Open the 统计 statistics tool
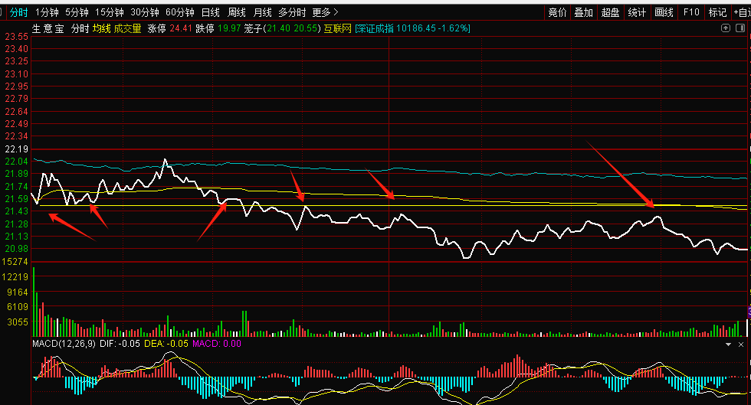The height and width of the screenshot is (405, 751). [637, 12]
